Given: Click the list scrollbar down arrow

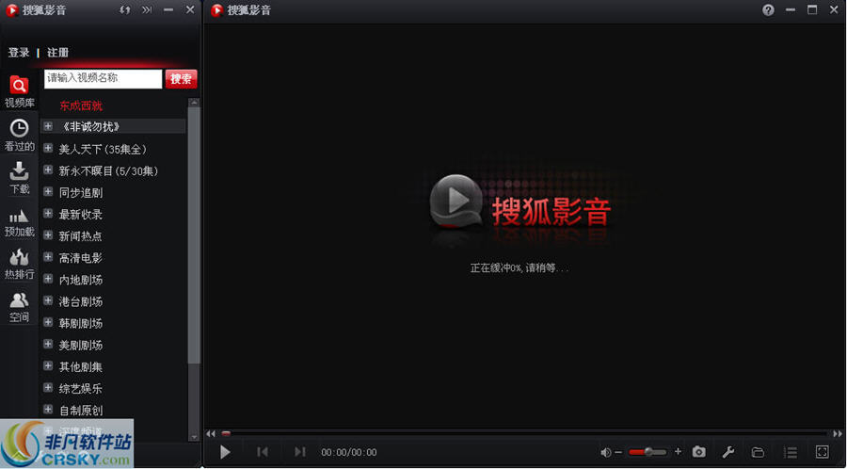Looking at the screenshot, I should tap(194, 437).
